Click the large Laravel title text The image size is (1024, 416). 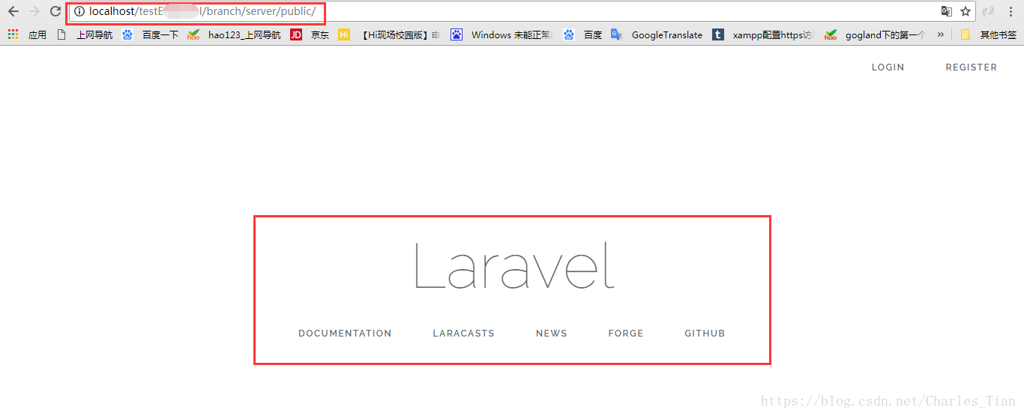514,266
